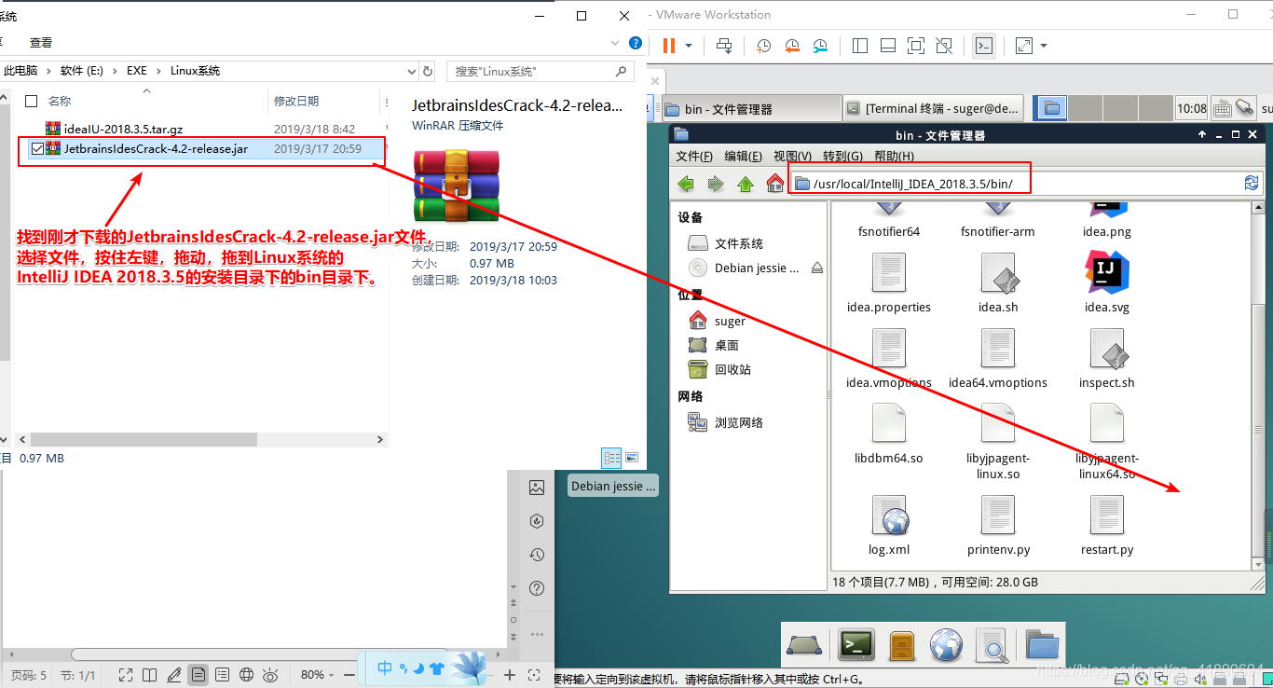Go to home folder in Thunar

click(x=775, y=184)
